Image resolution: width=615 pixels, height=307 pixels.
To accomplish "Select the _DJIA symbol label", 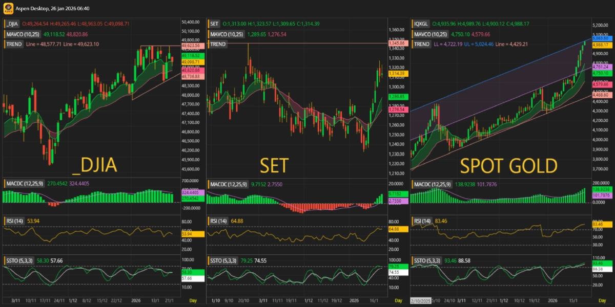I will [12, 24].
